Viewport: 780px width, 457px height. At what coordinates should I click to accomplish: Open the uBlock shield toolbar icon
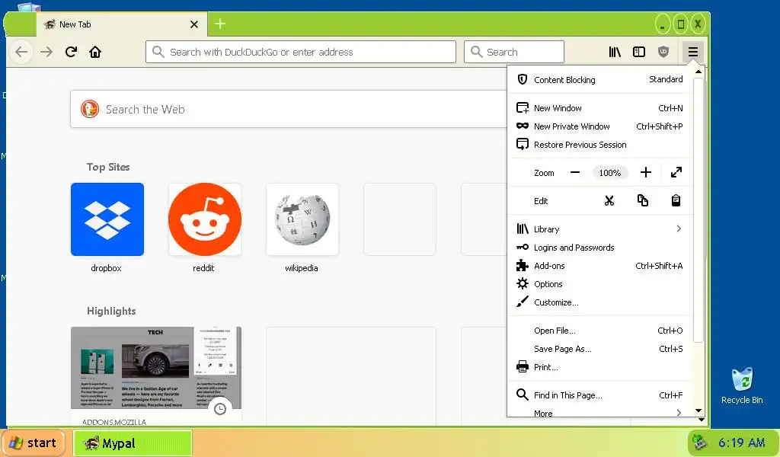663,52
